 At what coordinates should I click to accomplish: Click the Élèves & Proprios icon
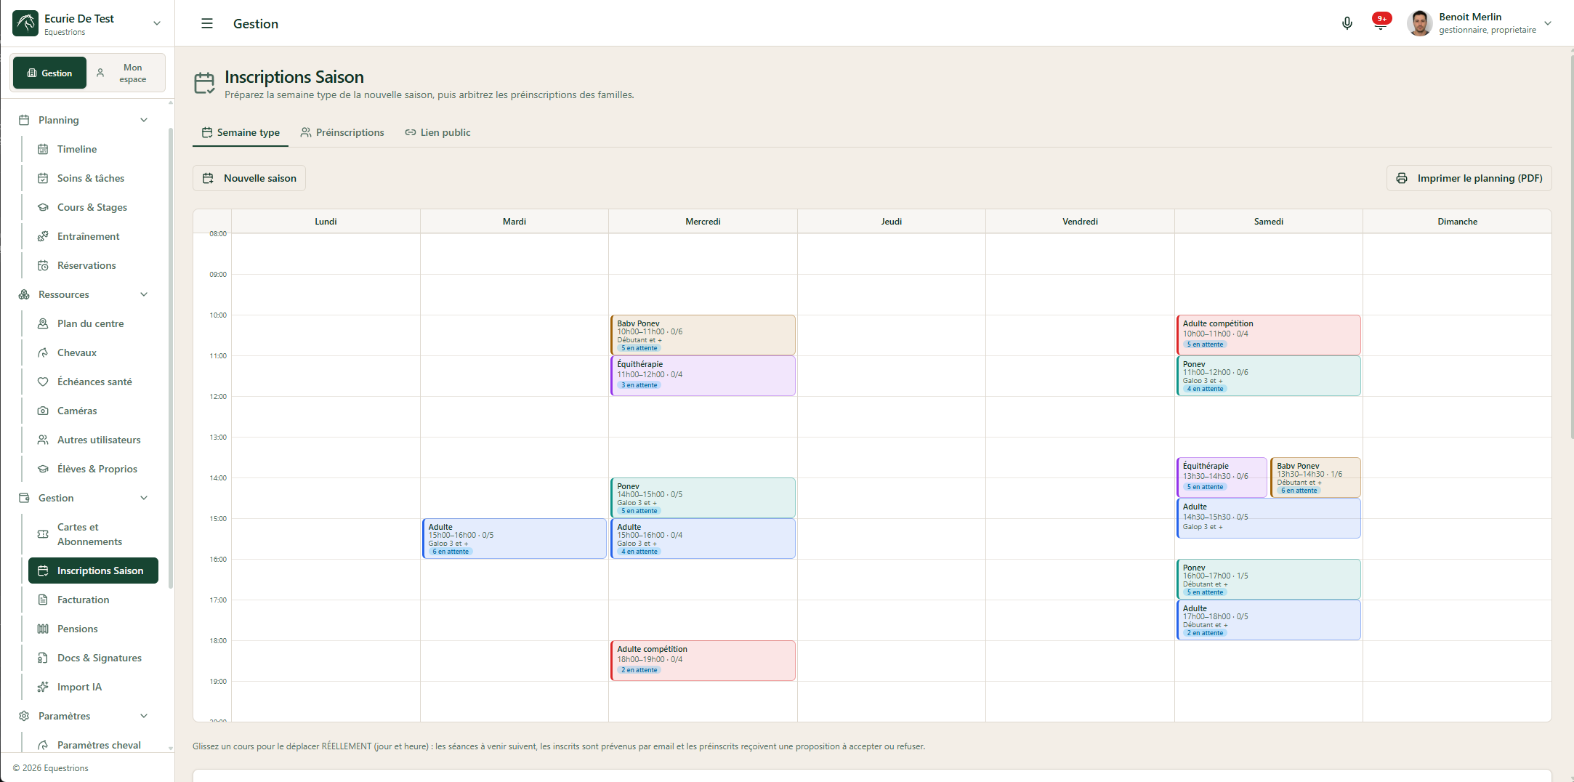pyautogui.click(x=43, y=469)
